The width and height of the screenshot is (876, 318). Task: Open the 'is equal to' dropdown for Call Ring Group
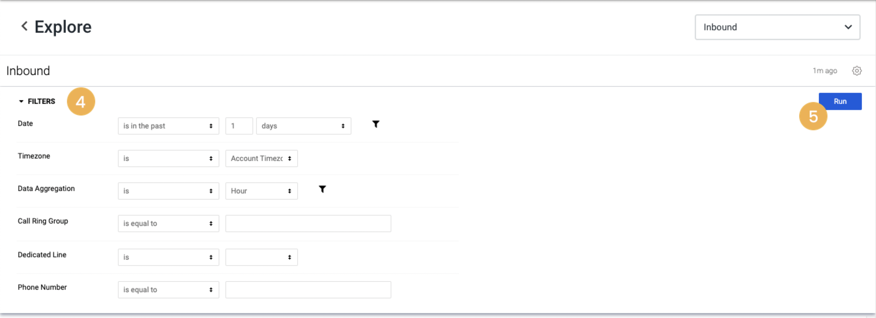pyautogui.click(x=168, y=223)
